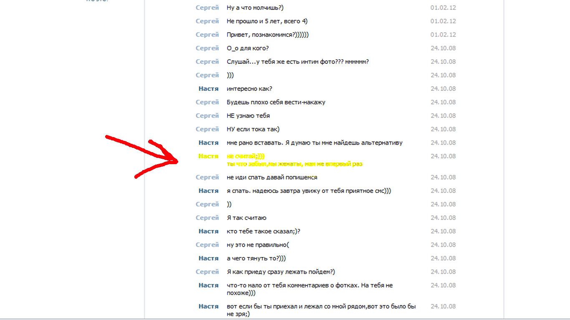
Task: Click the yellow highlighted Настя name
Action: (x=209, y=156)
